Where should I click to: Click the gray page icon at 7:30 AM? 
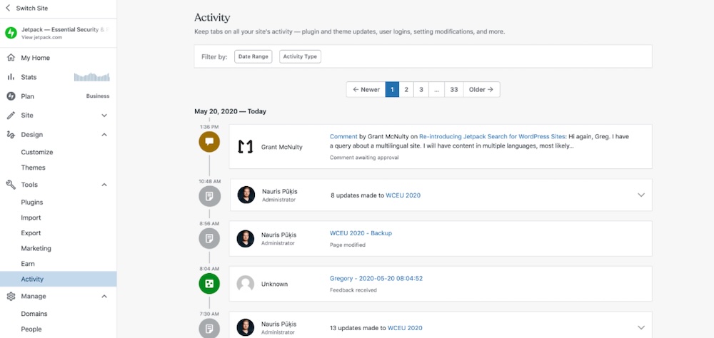pos(209,328)
